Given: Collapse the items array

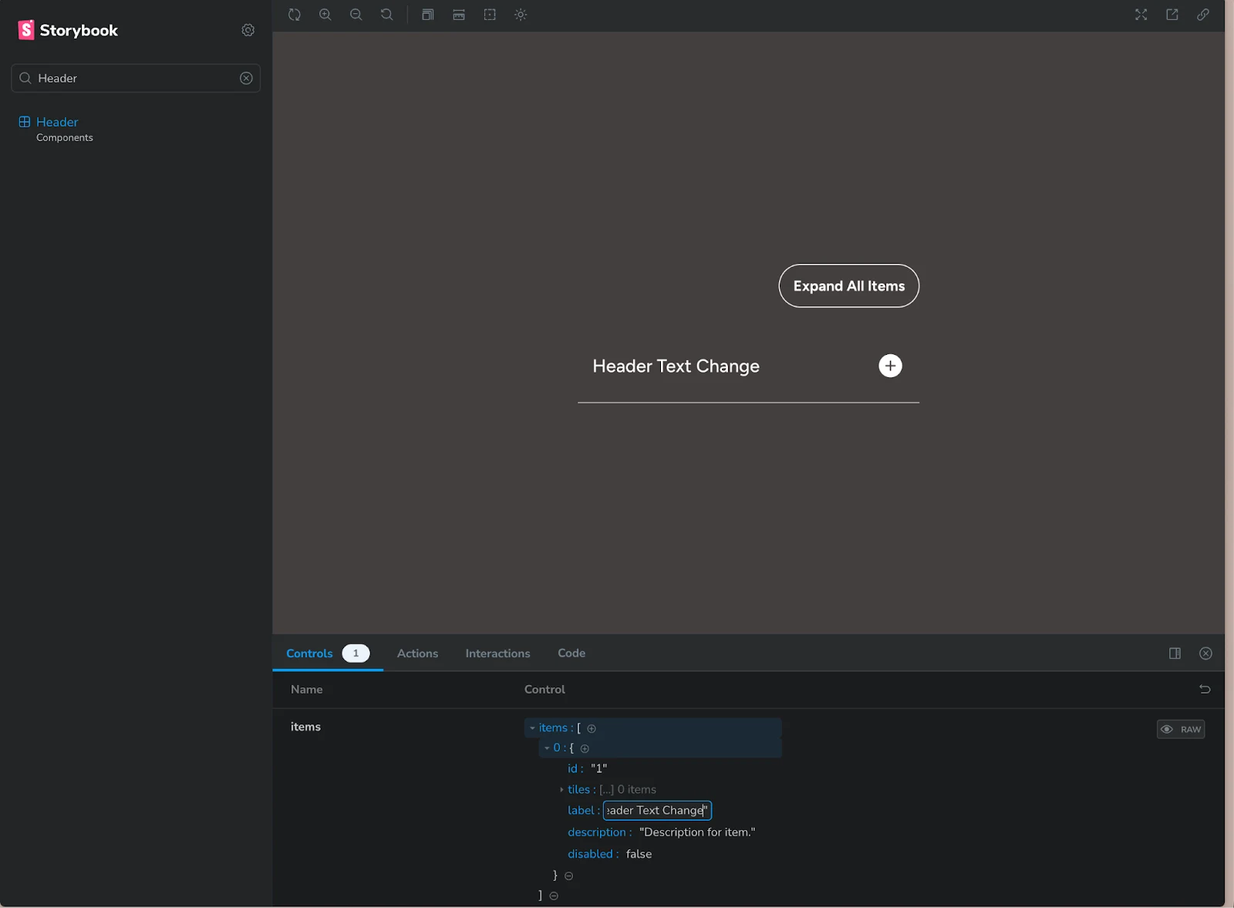Looking at the screenshot, I should (532, 727).
